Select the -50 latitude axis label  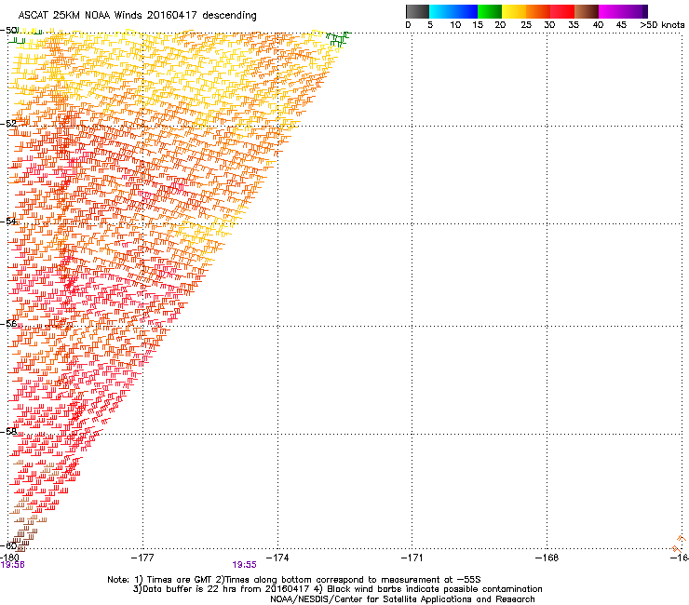pos(9,31)
